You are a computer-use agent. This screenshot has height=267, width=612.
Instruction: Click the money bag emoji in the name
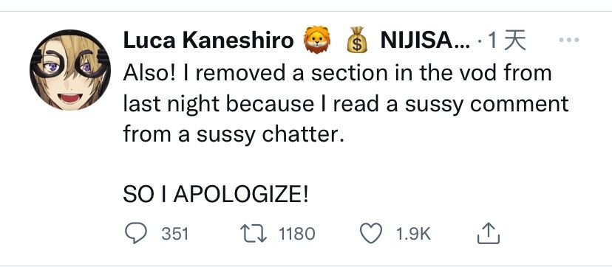point(357,40)
